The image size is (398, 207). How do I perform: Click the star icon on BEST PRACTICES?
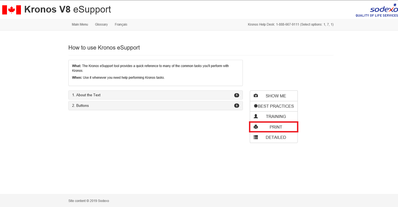pyautogui.click(x=255, y=106)
